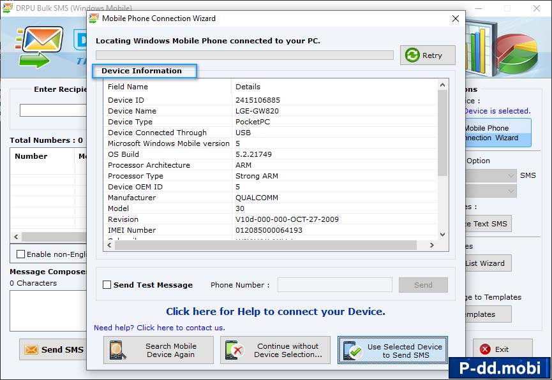Click the DRPU Bulk SMS title bar app icon
Screen dimensions: 552x380
(x=8, y=8)
